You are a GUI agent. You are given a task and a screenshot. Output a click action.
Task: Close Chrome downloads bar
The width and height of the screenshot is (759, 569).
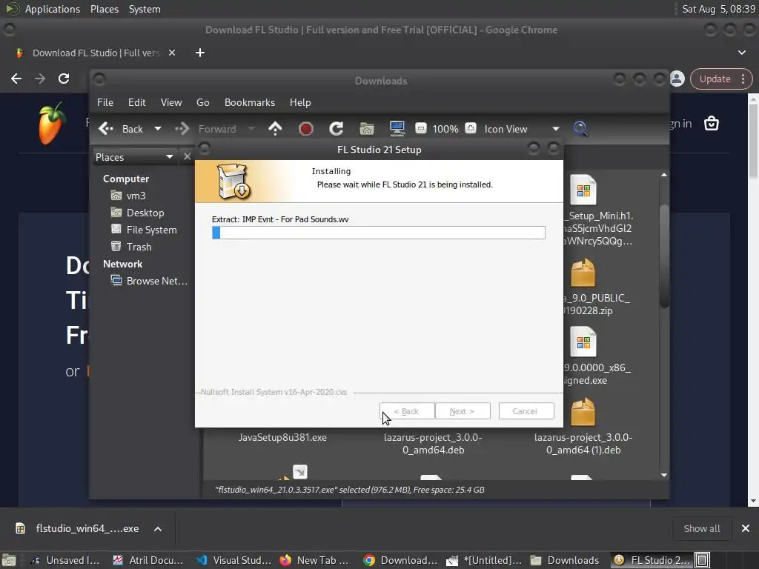[x=746, y=528]
